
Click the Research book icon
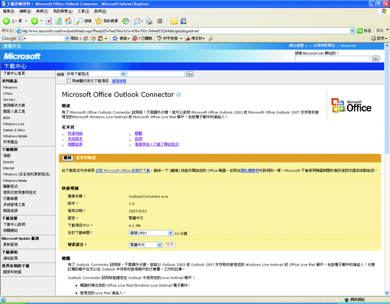[x=183, y=21]
